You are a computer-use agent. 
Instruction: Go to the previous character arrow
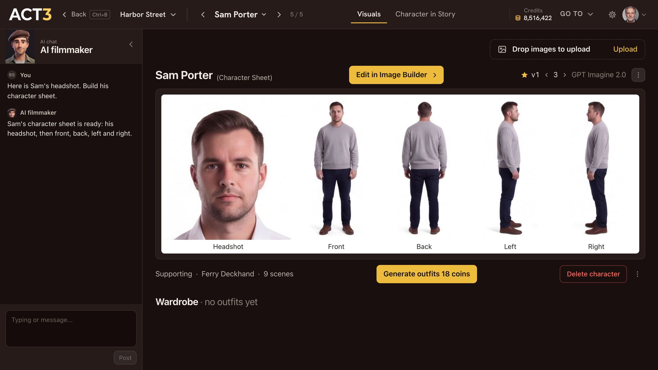click(203, 14)
